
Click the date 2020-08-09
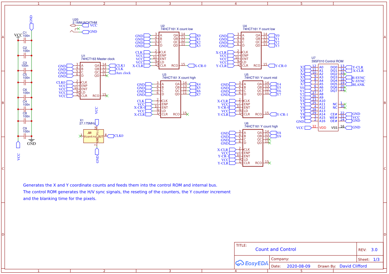[298, 266]
